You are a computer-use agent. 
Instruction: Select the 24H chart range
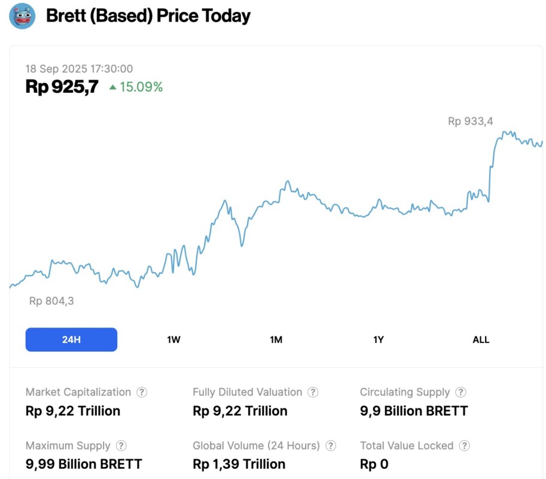pyautogui.click(x=71, y=339)
